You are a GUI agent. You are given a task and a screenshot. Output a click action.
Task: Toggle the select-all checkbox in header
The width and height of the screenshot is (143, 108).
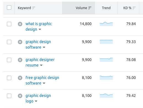[9, 7]
